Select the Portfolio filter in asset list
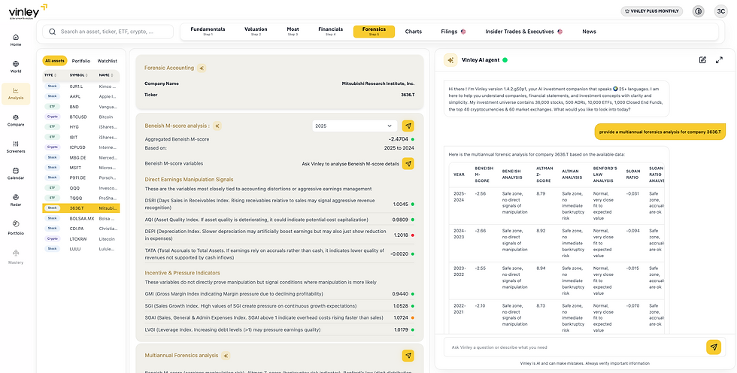The width and height of the screenshot is (737, 373). coord(81,61)
